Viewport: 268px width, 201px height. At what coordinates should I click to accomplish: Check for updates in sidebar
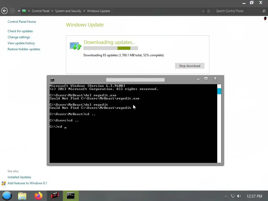pyautogui.click(x=20, y=31)
